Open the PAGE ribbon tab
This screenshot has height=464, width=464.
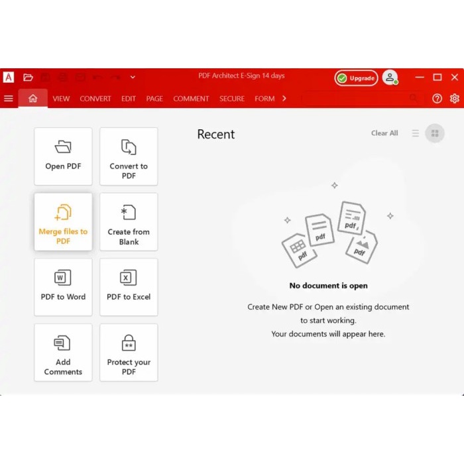154,99
